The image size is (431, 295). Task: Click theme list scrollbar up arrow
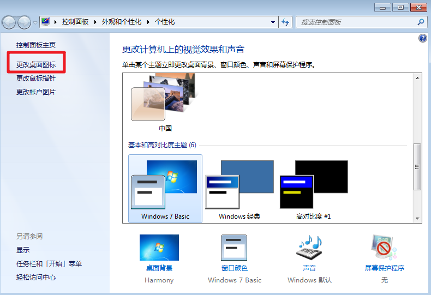click(x=417, y=78)
